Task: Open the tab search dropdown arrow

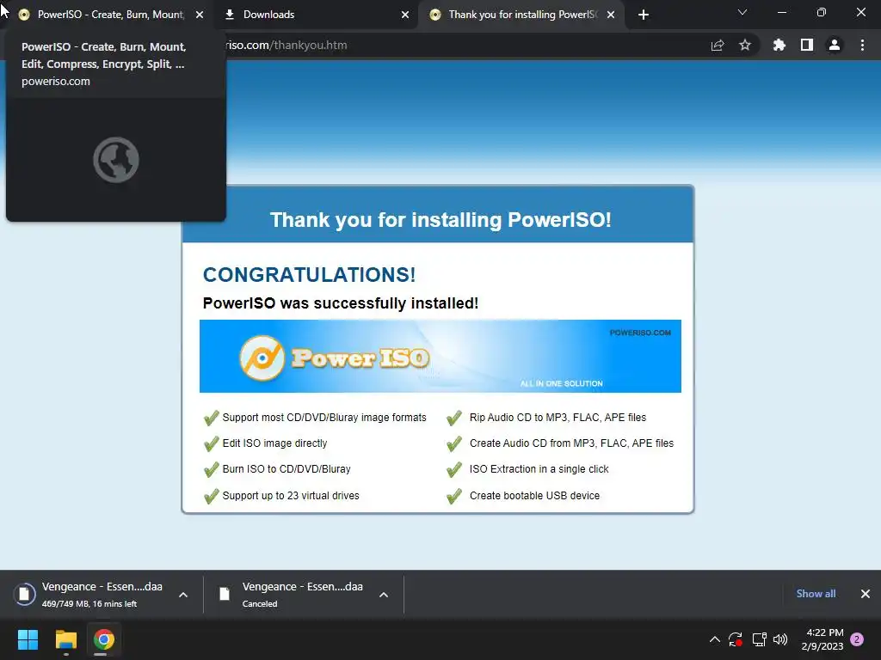Action: (742, 12)
